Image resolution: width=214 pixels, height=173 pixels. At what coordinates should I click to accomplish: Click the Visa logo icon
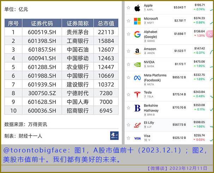point(137,138)
